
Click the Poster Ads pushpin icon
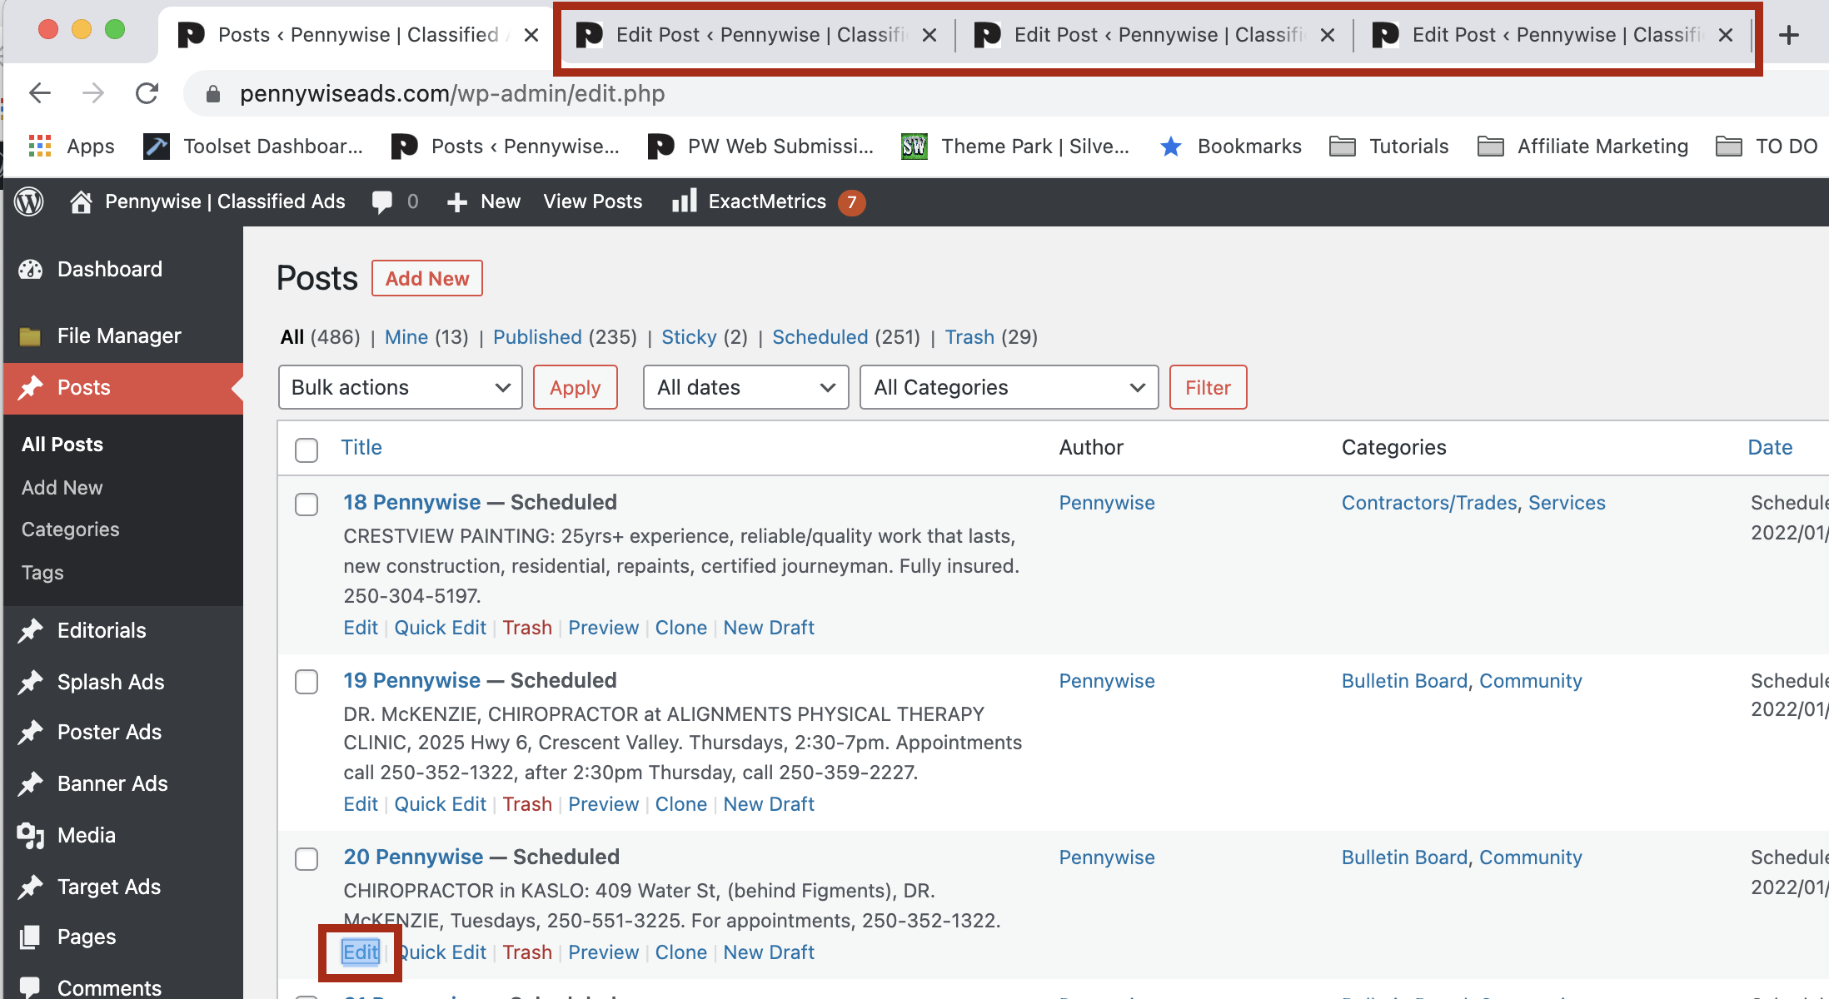click(31, 732)
